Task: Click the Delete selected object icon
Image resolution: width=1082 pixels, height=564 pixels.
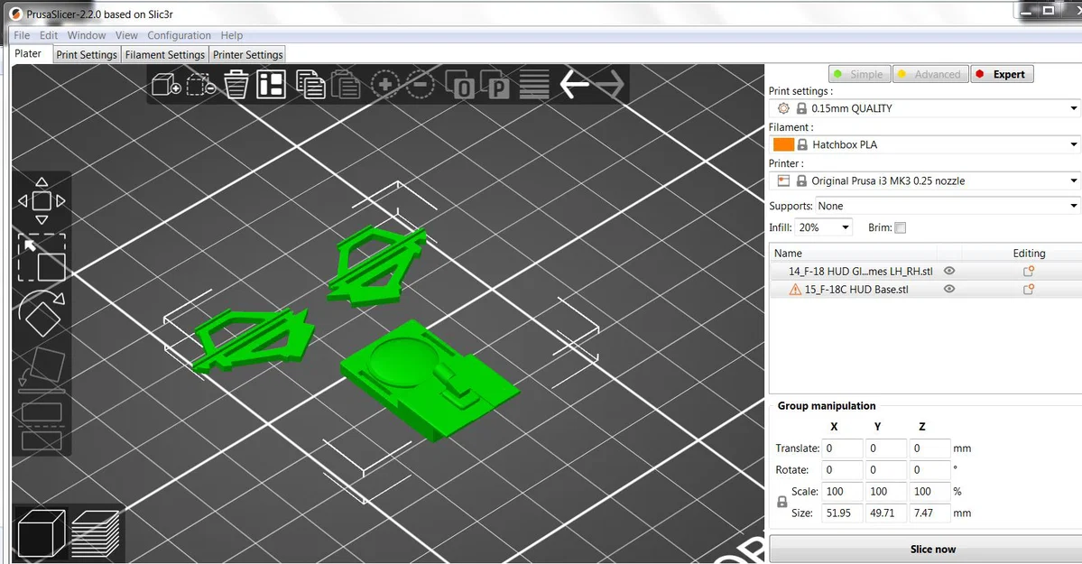Action: (201, 86)
